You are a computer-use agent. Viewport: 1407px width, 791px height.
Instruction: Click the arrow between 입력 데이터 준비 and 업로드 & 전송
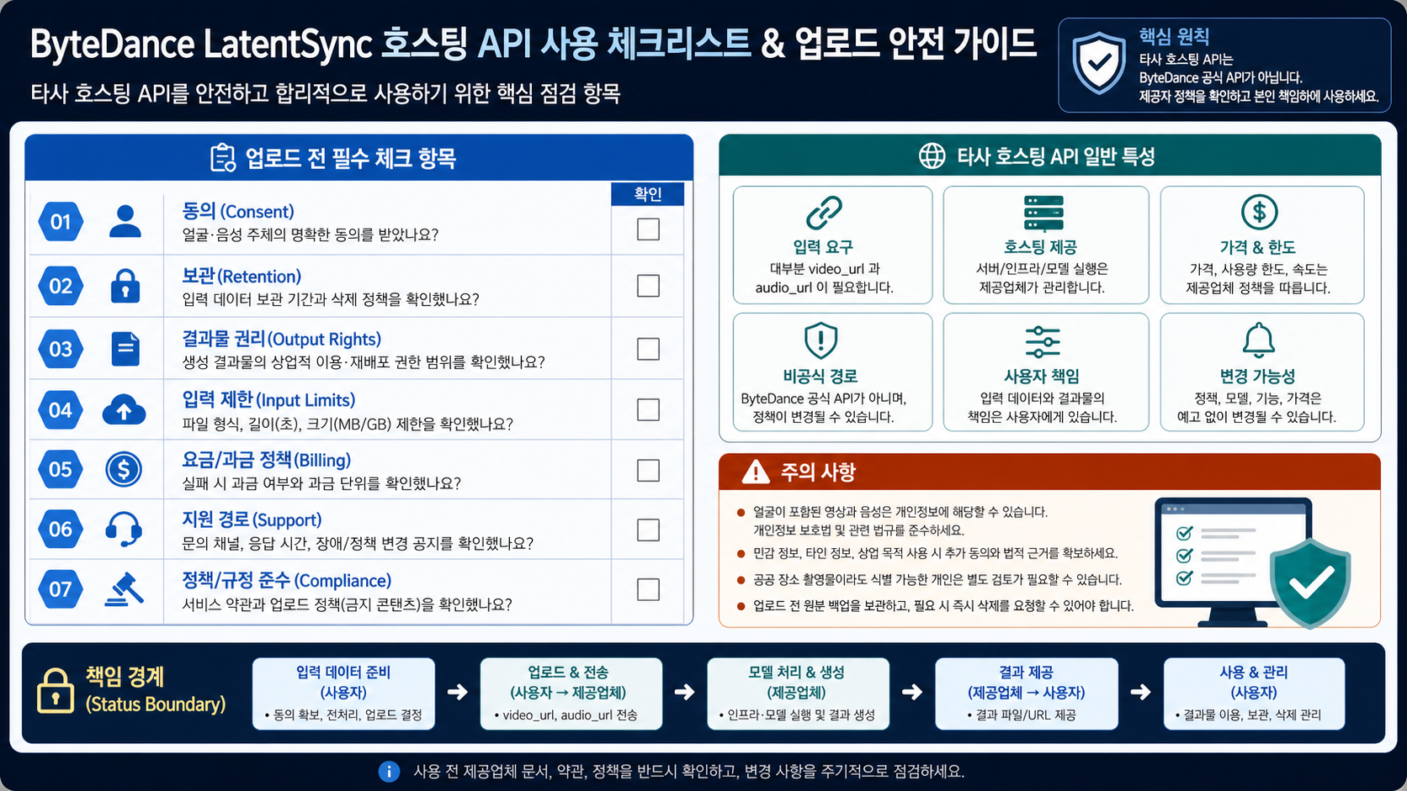click(x=457, y=692)
